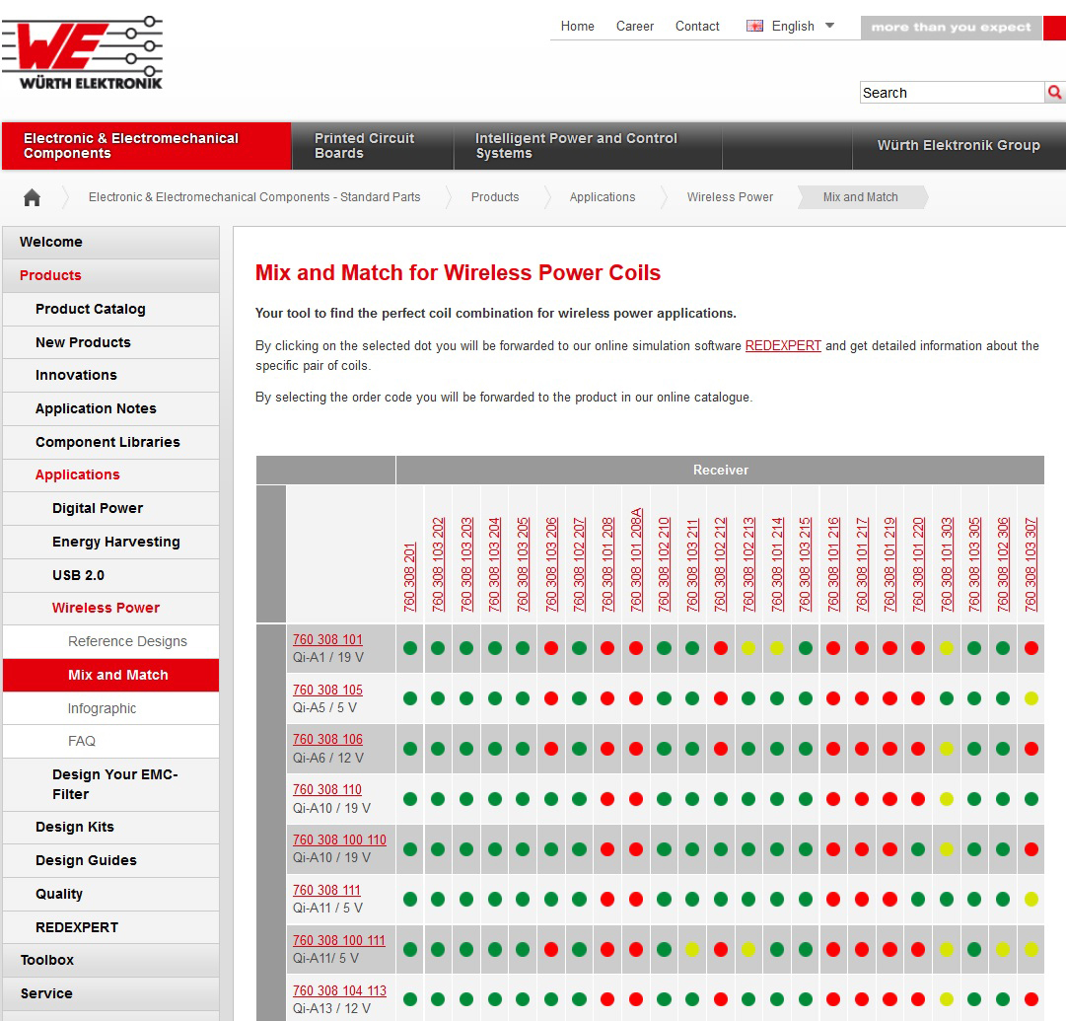Click inside the Search text field

click(x=951, y=93)
